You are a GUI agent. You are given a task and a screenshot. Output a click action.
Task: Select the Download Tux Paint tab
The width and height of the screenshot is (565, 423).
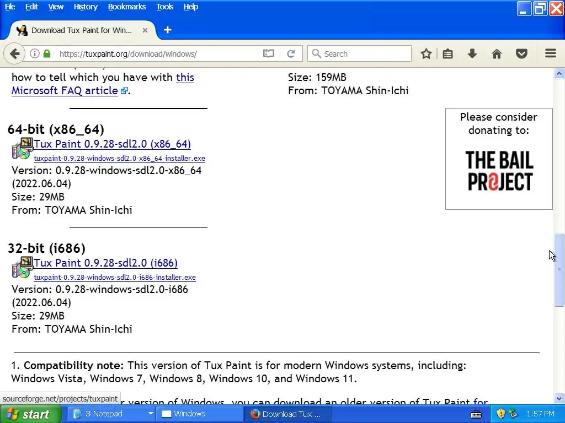coord(82,30)
